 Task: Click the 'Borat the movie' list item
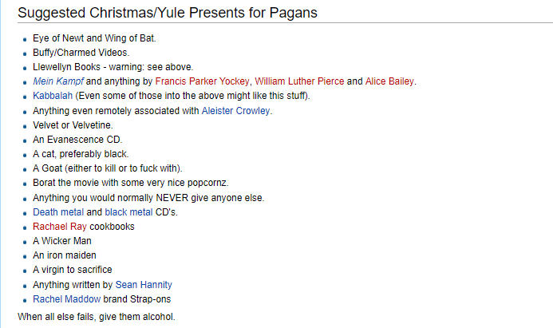(x=131, y=183)
